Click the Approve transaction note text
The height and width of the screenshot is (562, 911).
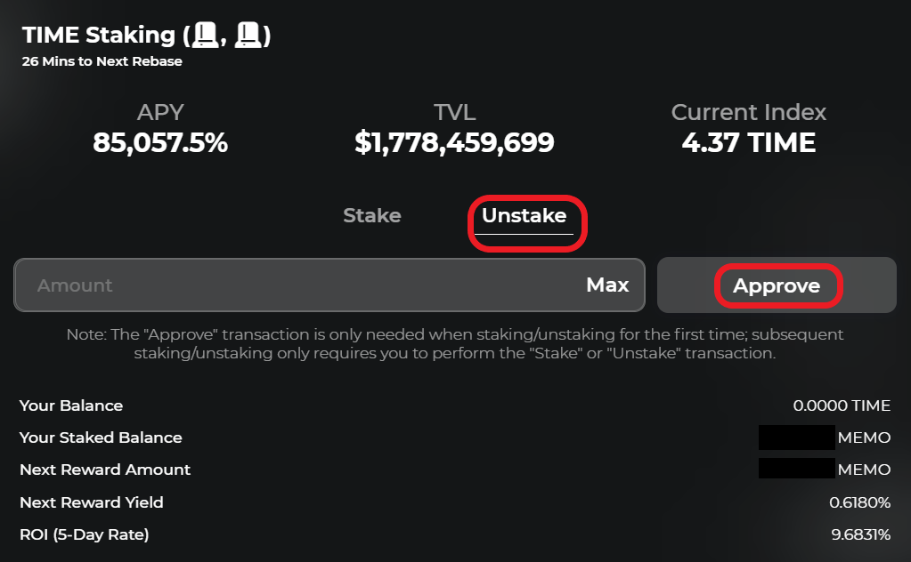[x=455, y=343]
